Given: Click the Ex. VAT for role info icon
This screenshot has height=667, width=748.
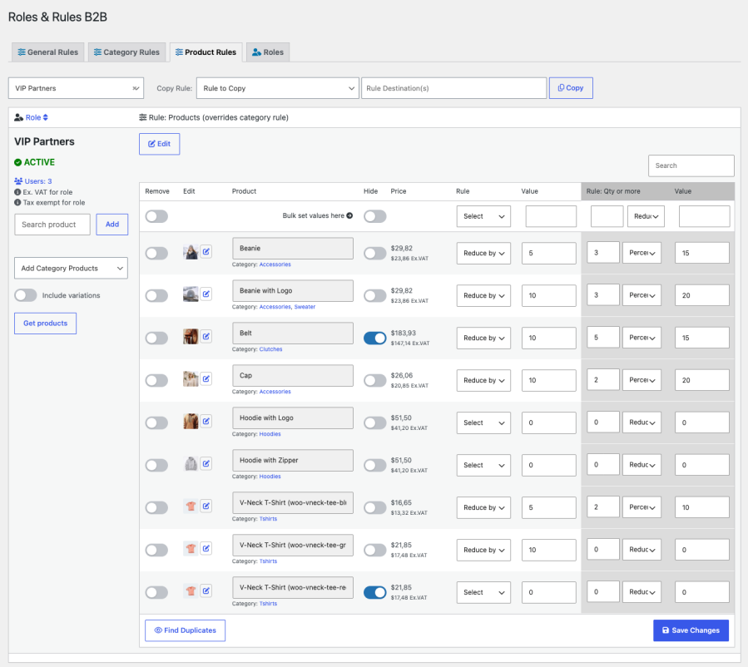Looking at the screenshot, I should tap(17, 192).
